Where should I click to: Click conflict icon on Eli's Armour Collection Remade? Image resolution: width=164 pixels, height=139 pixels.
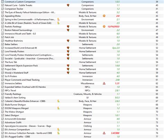tap(58, 133)
